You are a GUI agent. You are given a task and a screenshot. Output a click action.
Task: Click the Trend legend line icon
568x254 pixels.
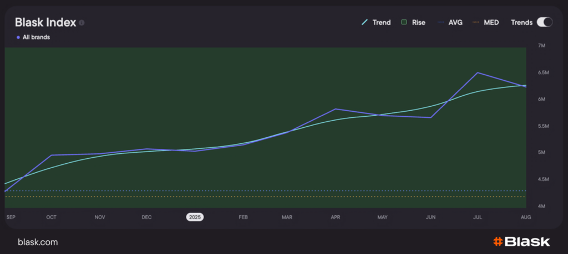click(364, 23)
